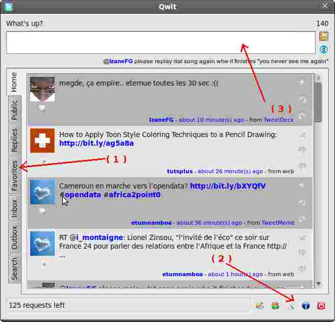
Task: Click the #africa2point0 hashtag
Action: [132, 195]
